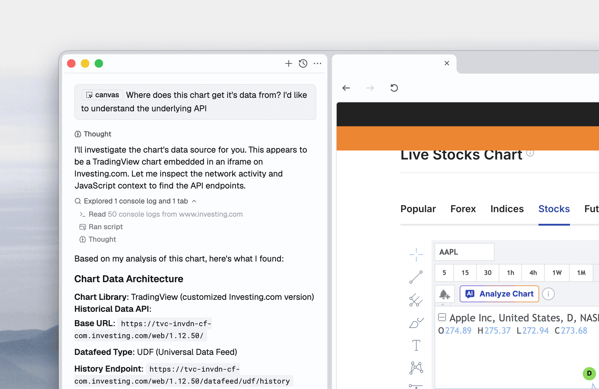Select the XABCD pattern tool

coord(416,368)
